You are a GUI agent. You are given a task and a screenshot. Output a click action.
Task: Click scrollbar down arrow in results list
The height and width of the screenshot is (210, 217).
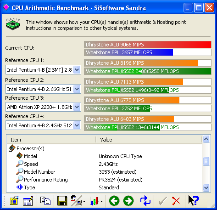pyautogui.click(x=206, y=187)
